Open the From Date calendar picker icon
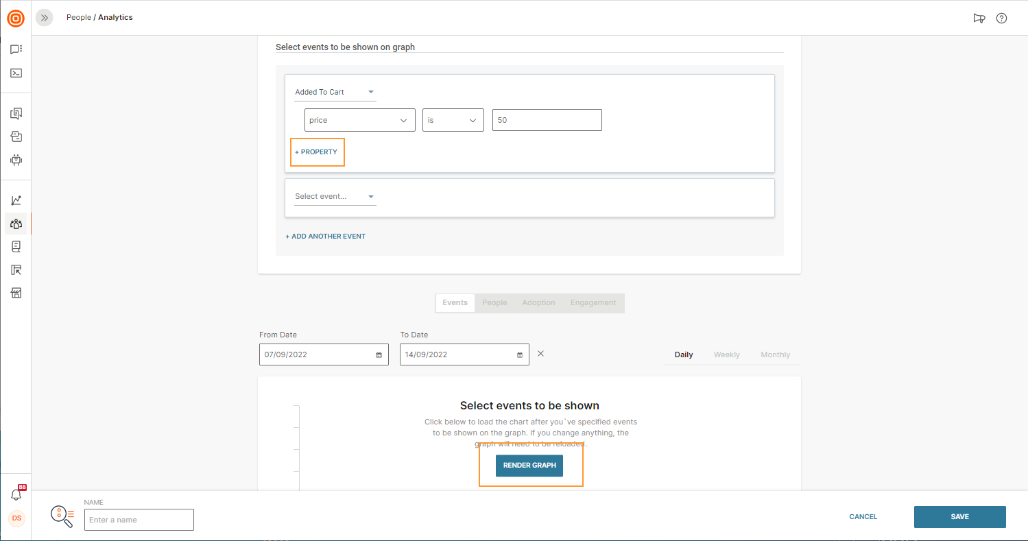Image resolution: width=1028 pixels, height=541 pixels. click(x=379, y=355)
